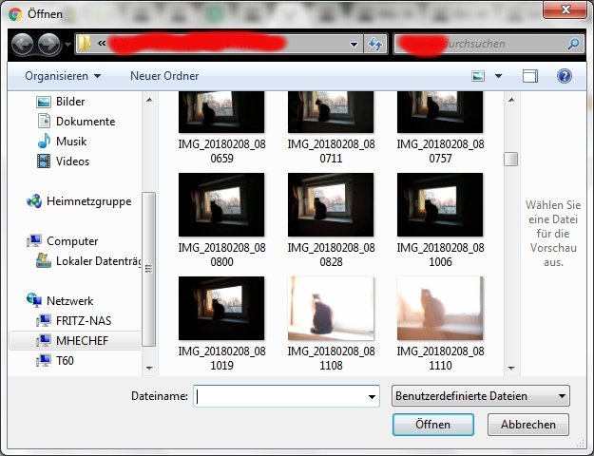Toggle the preview pane icon

[x=530, y=76]
